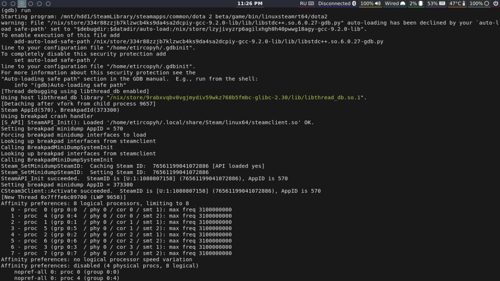This screenshot has height=281, width=500.
Task: Click "nopref-all 0: proc 4 (group 0:4)"
Action: click(67, 278)
